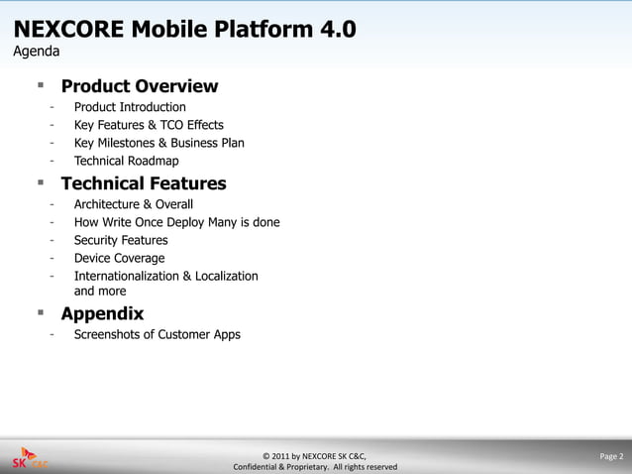Click the Device Coverage item
Viewport: 632px width, 474px height.
coord(119,258)
